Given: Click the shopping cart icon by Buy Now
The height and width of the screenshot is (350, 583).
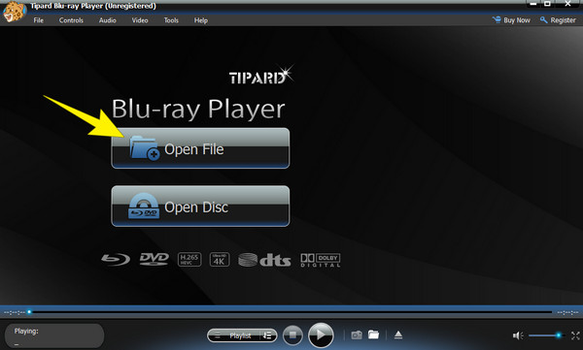Looking at the screenshot, I should 497,19.
